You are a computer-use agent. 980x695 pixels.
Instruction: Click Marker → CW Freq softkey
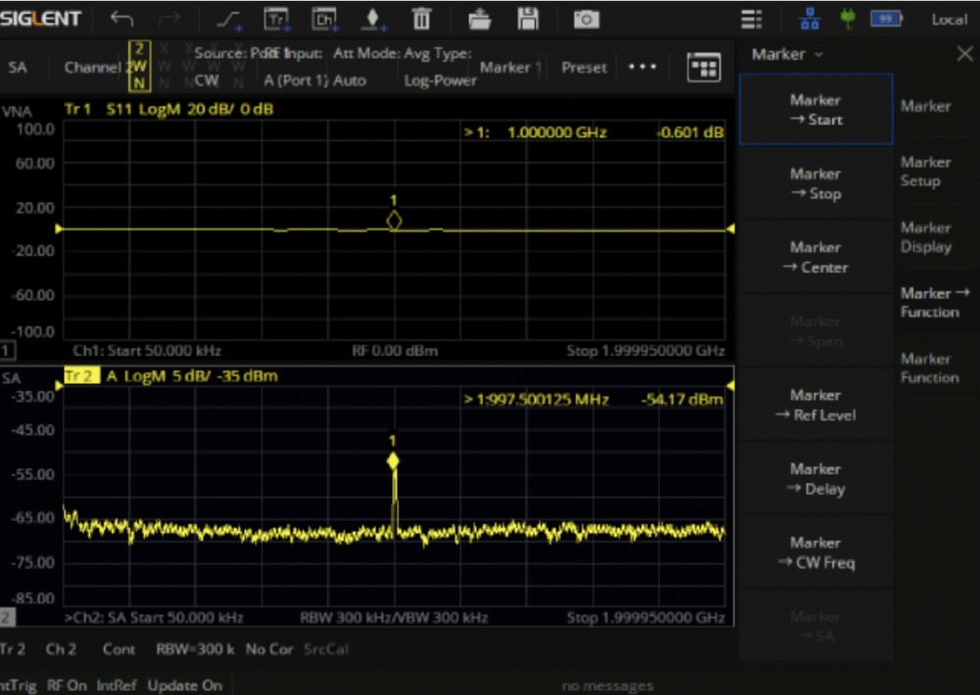tap(815, 552)
